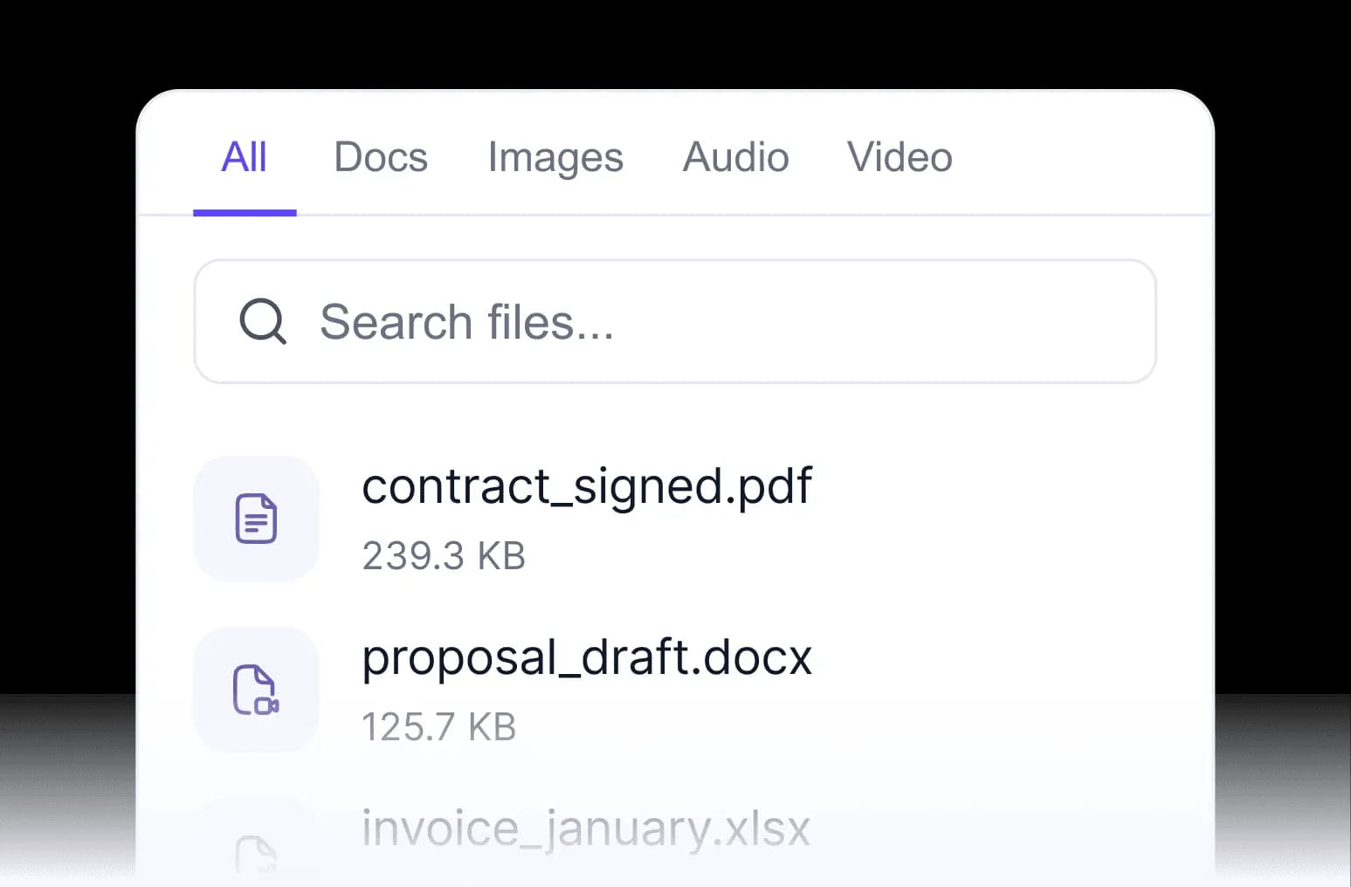Select the invoice_january.xlsx file name

coord(587,829)
